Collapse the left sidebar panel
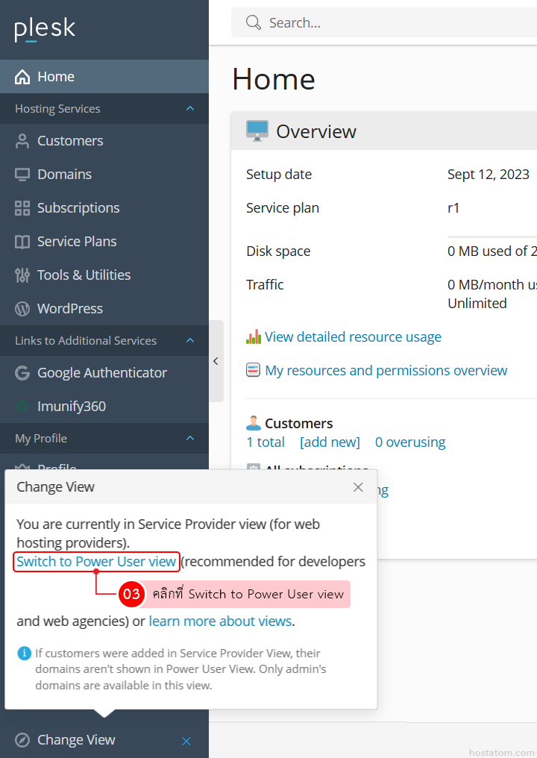 pos(216,361)
